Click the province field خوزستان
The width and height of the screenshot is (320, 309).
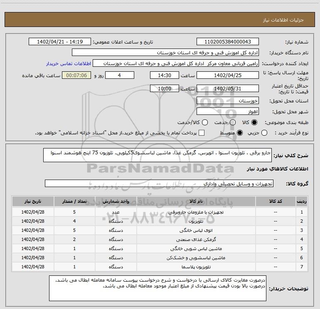pyautogui.click(x=228, y=101)
